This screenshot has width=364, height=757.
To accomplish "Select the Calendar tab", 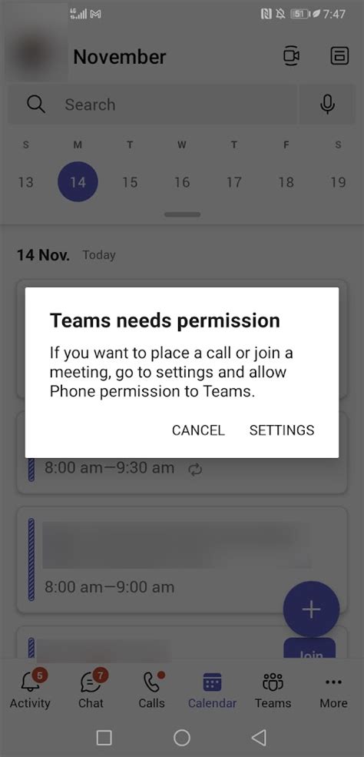I will click(x=212, y=689).
